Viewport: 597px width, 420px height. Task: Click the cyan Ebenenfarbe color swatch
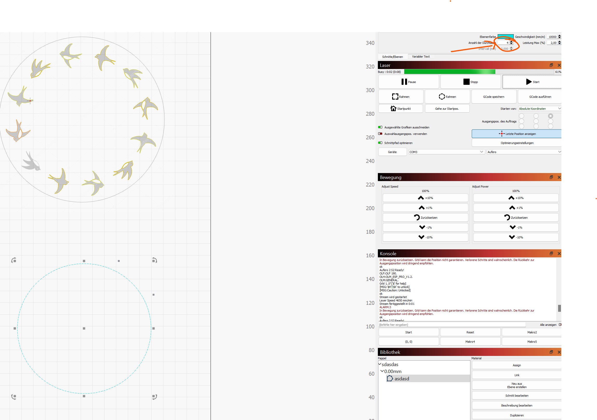point(505,36)
